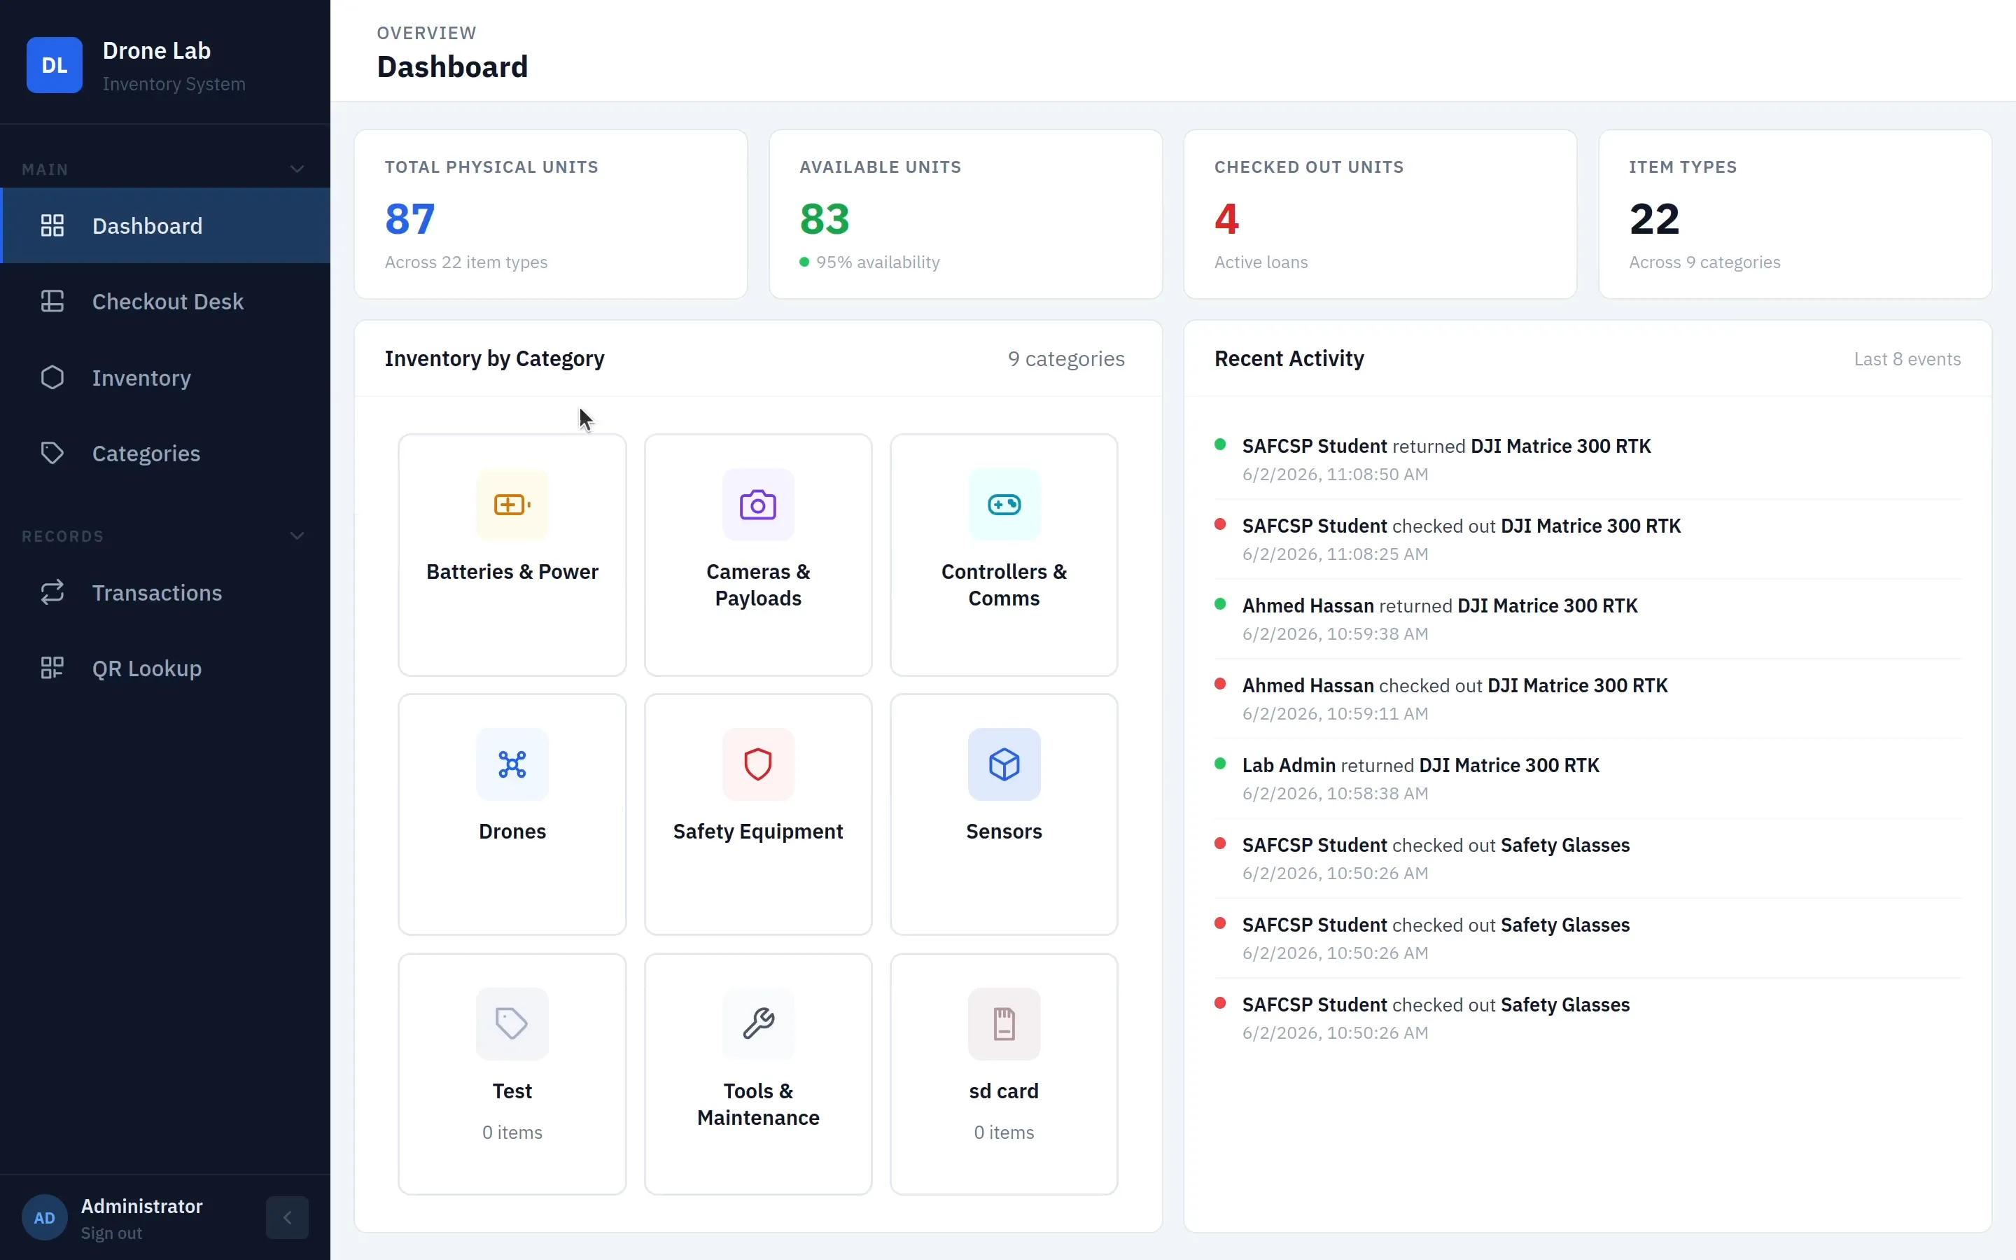Click the Administrator user name
Image resolution: width=2016 pixels, height=1260 pixels.
click(141, 1206)
